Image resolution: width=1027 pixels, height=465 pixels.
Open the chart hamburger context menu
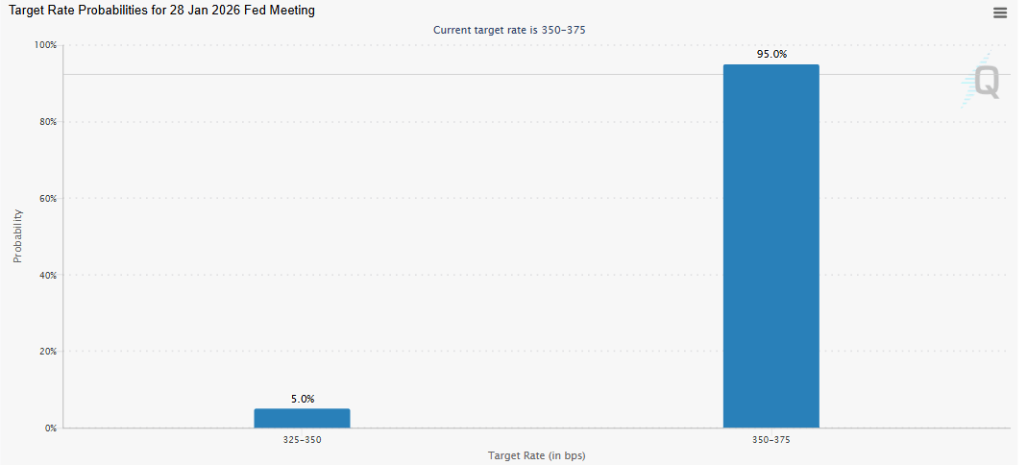1000,12
